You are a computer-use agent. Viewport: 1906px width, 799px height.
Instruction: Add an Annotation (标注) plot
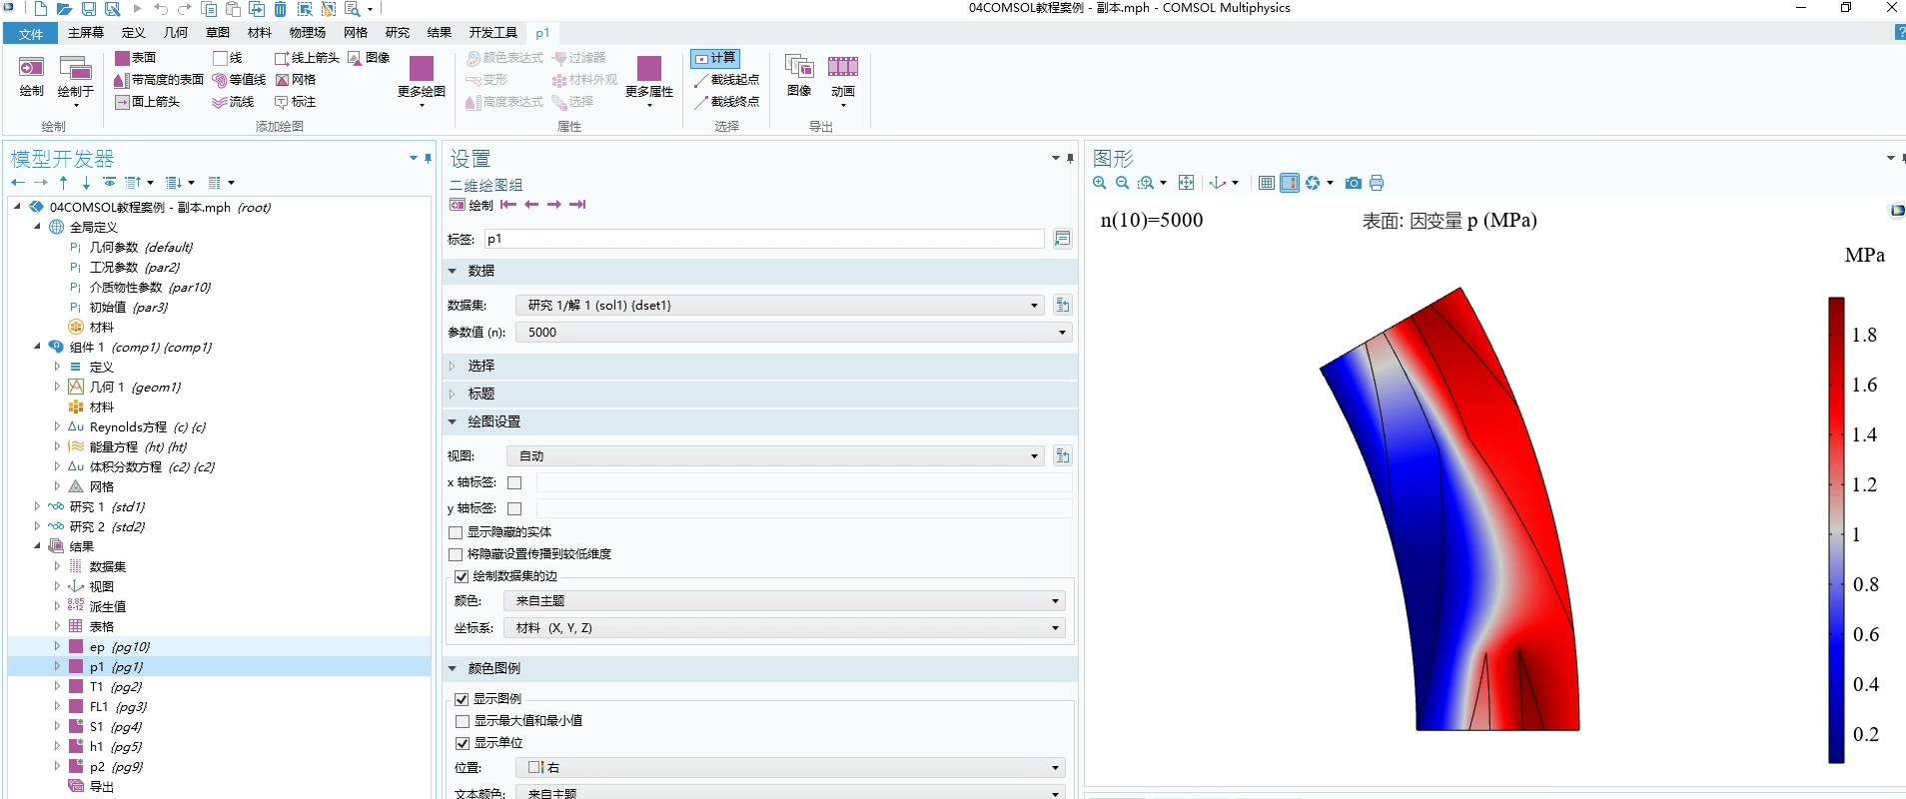296,102
